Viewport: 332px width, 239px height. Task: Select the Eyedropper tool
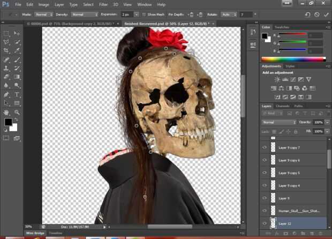[17, 50]
